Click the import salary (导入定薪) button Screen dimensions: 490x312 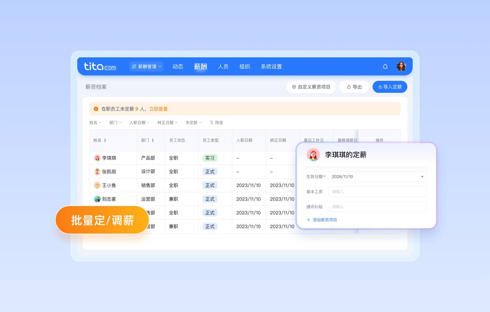[390, 87]
